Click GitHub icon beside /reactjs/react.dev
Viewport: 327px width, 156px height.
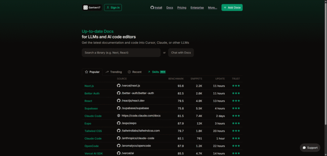click(119, 101)
